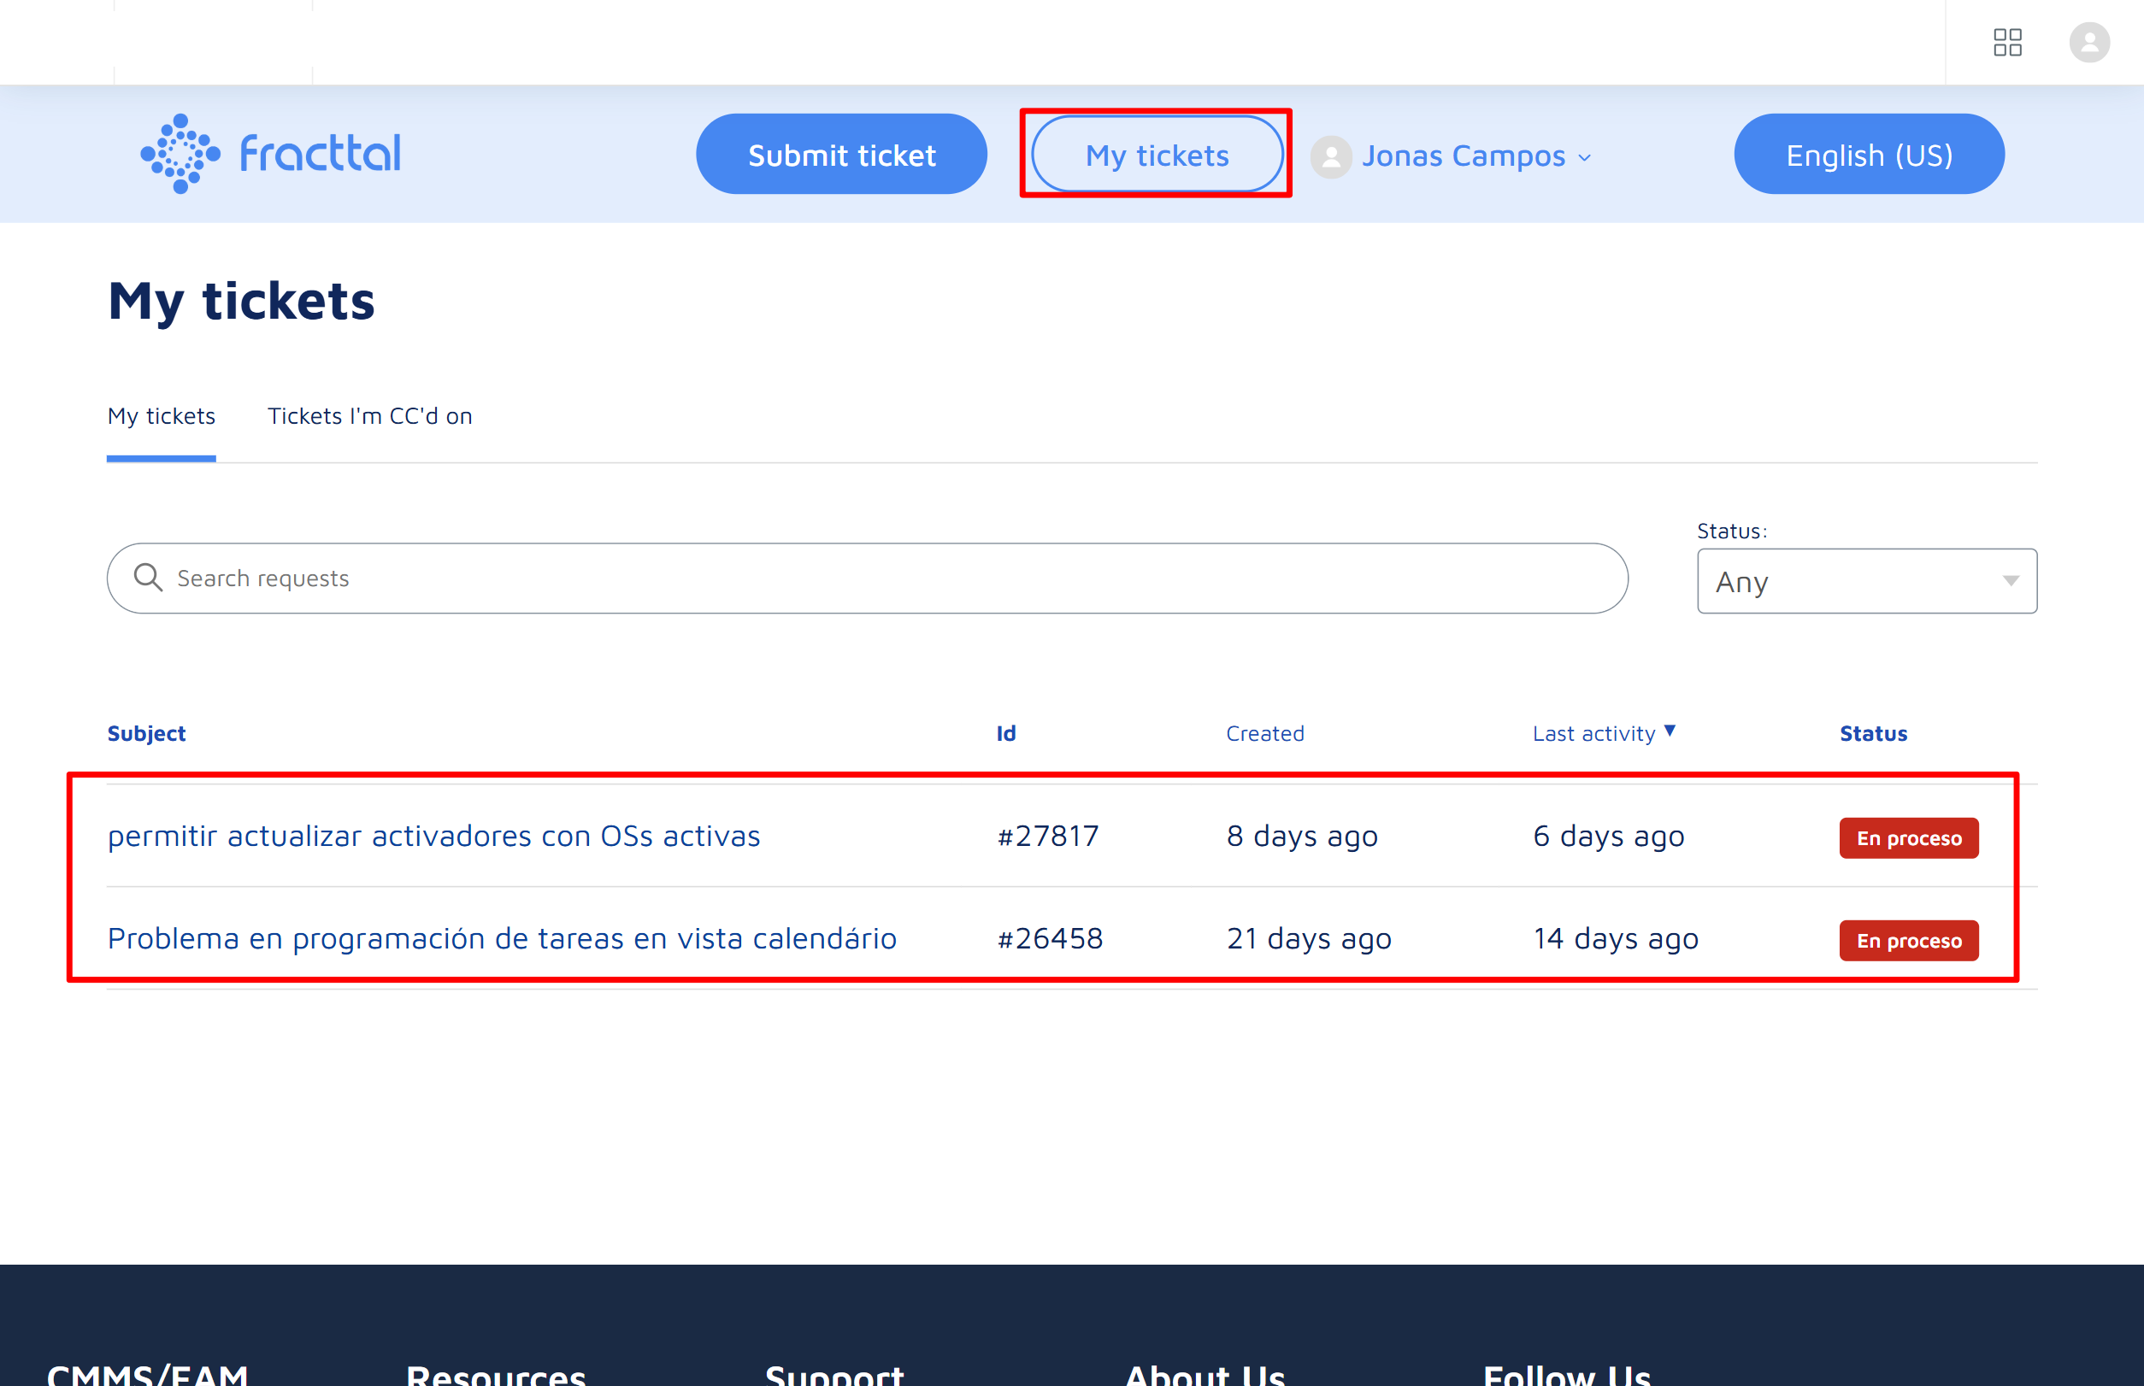The height and width of the screenshot is (1386, 2144).
Task: Sort by the Status column header
Action: click(x=1873, y=733)
